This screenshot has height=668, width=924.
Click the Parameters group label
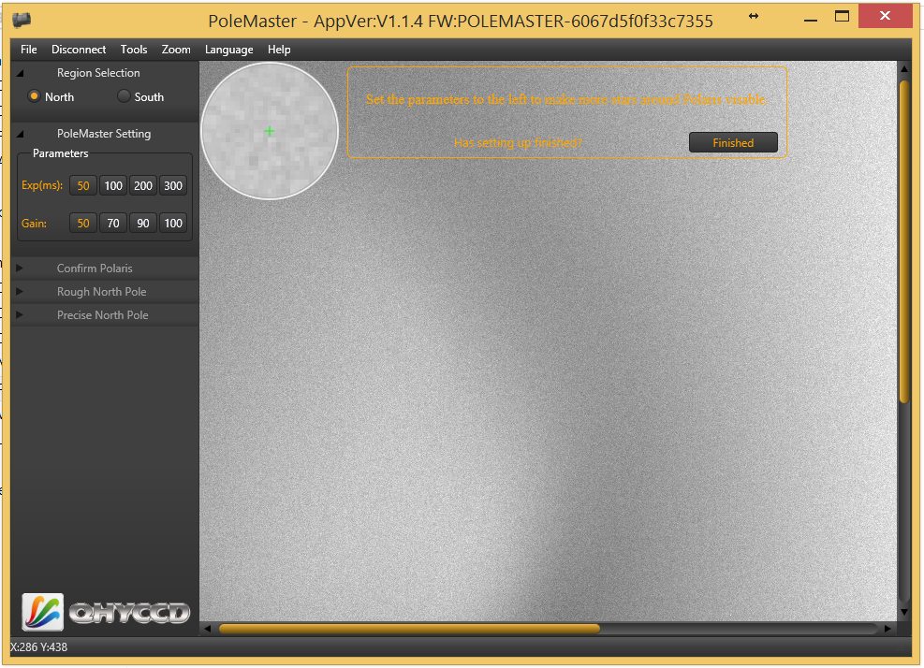tap(60, 153)
